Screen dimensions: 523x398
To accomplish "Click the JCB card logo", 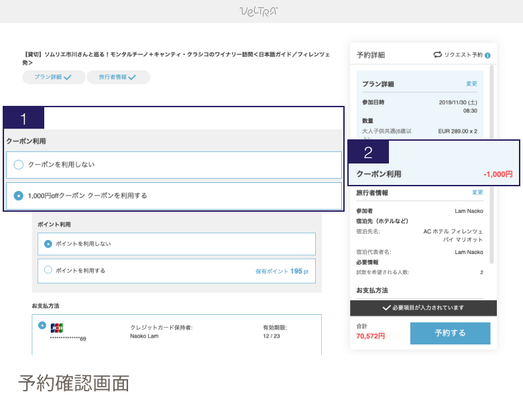I will tap(57, 328).
